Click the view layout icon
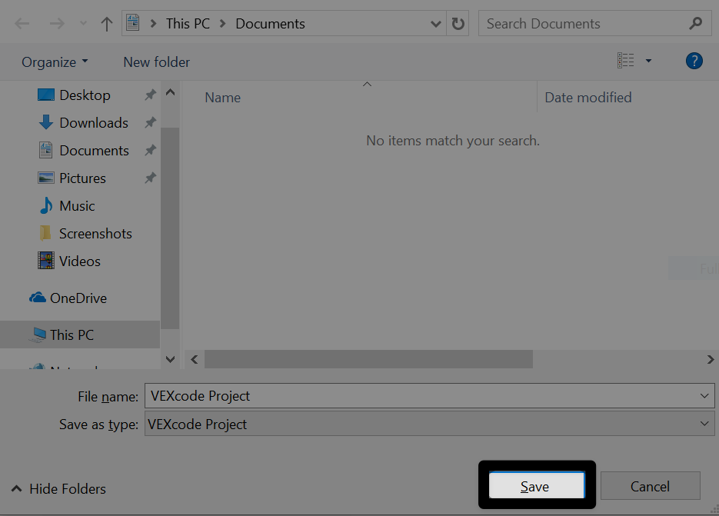 626,62
